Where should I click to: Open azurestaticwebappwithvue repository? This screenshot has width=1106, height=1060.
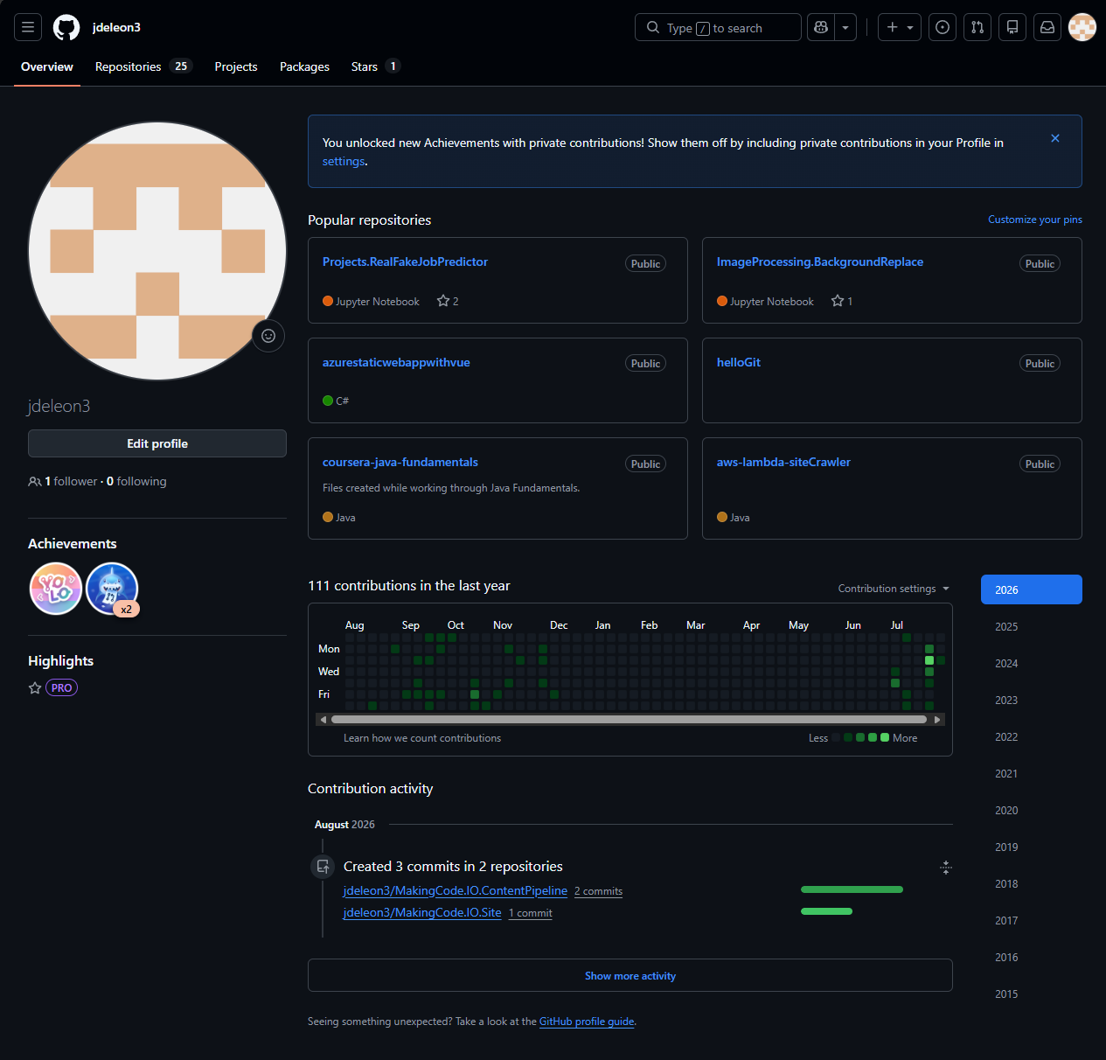396,362
